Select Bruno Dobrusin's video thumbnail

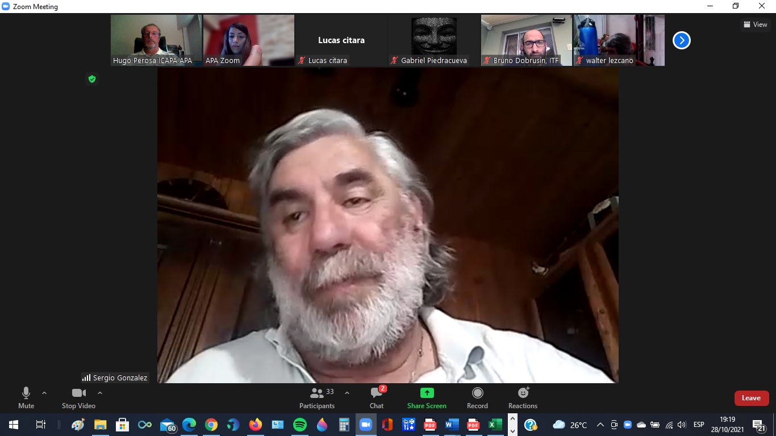coord(527,40)
